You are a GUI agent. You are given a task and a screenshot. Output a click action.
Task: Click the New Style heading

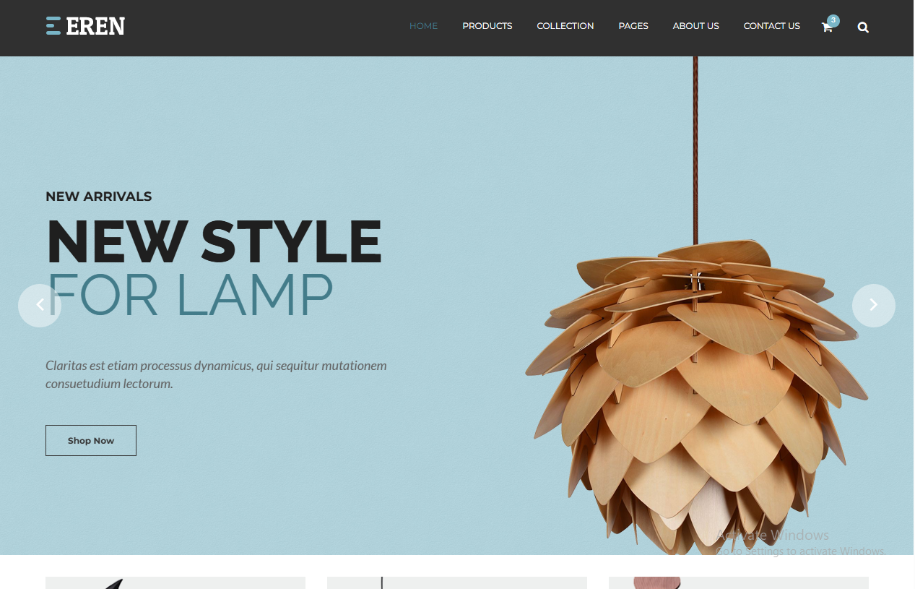point(214,241)
